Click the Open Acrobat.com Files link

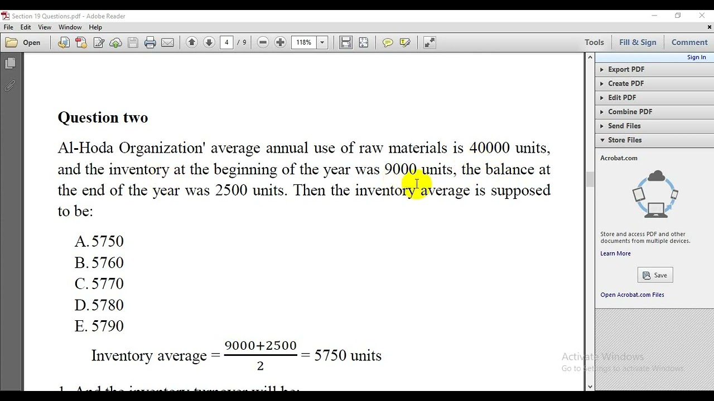[x=632, y=295]
